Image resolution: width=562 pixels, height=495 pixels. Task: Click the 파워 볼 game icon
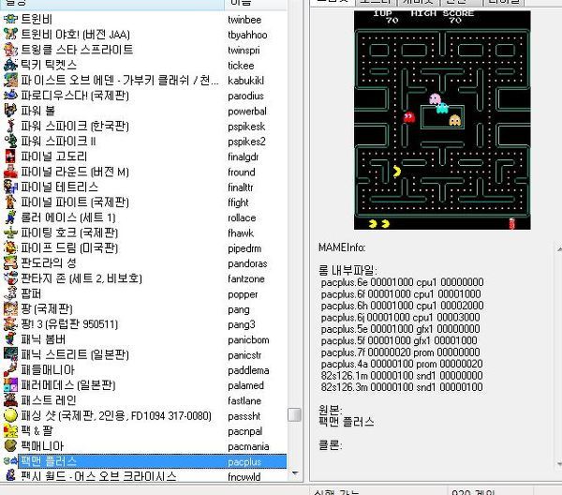(10, 111)
